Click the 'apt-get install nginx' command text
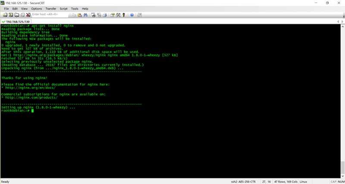This screenshot has height=184, width=345. point(53,26)
